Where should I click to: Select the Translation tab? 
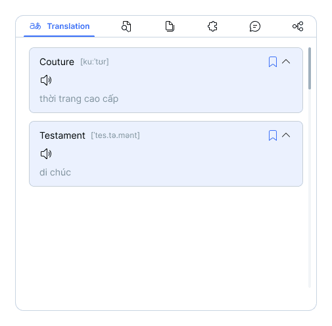59,26
